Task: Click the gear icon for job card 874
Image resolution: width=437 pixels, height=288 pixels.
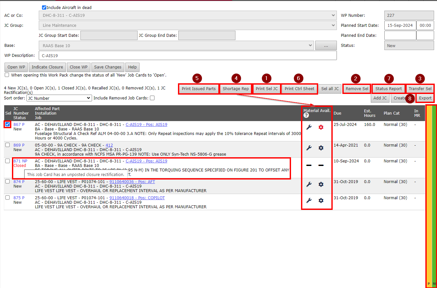Action: [x=321, y=184]
